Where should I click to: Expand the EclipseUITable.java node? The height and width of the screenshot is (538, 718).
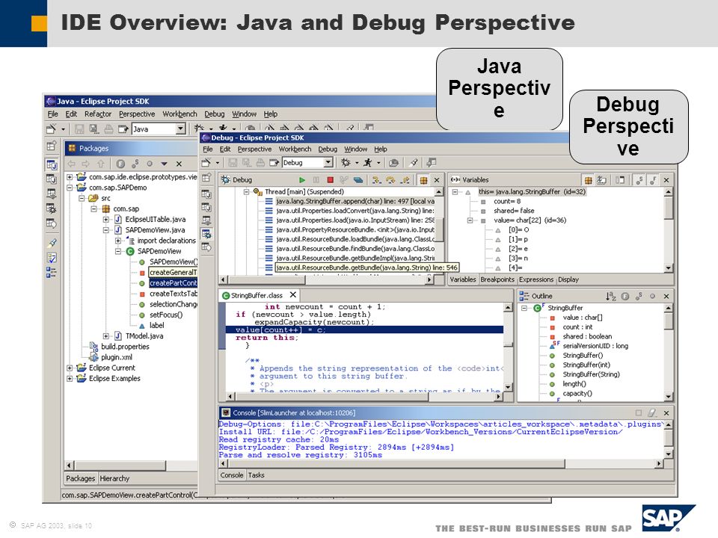click(105, 220)
